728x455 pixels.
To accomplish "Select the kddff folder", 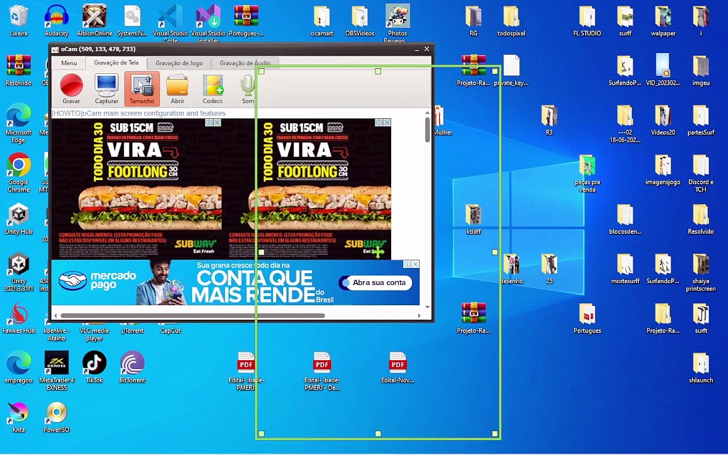I will pos(473,219).
